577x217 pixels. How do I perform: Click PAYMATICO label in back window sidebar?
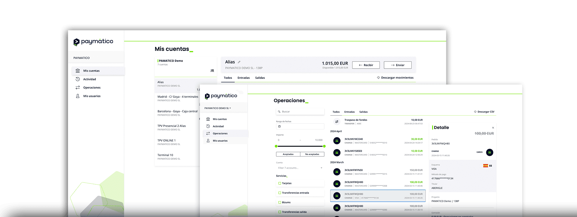[x=81, y=58]
